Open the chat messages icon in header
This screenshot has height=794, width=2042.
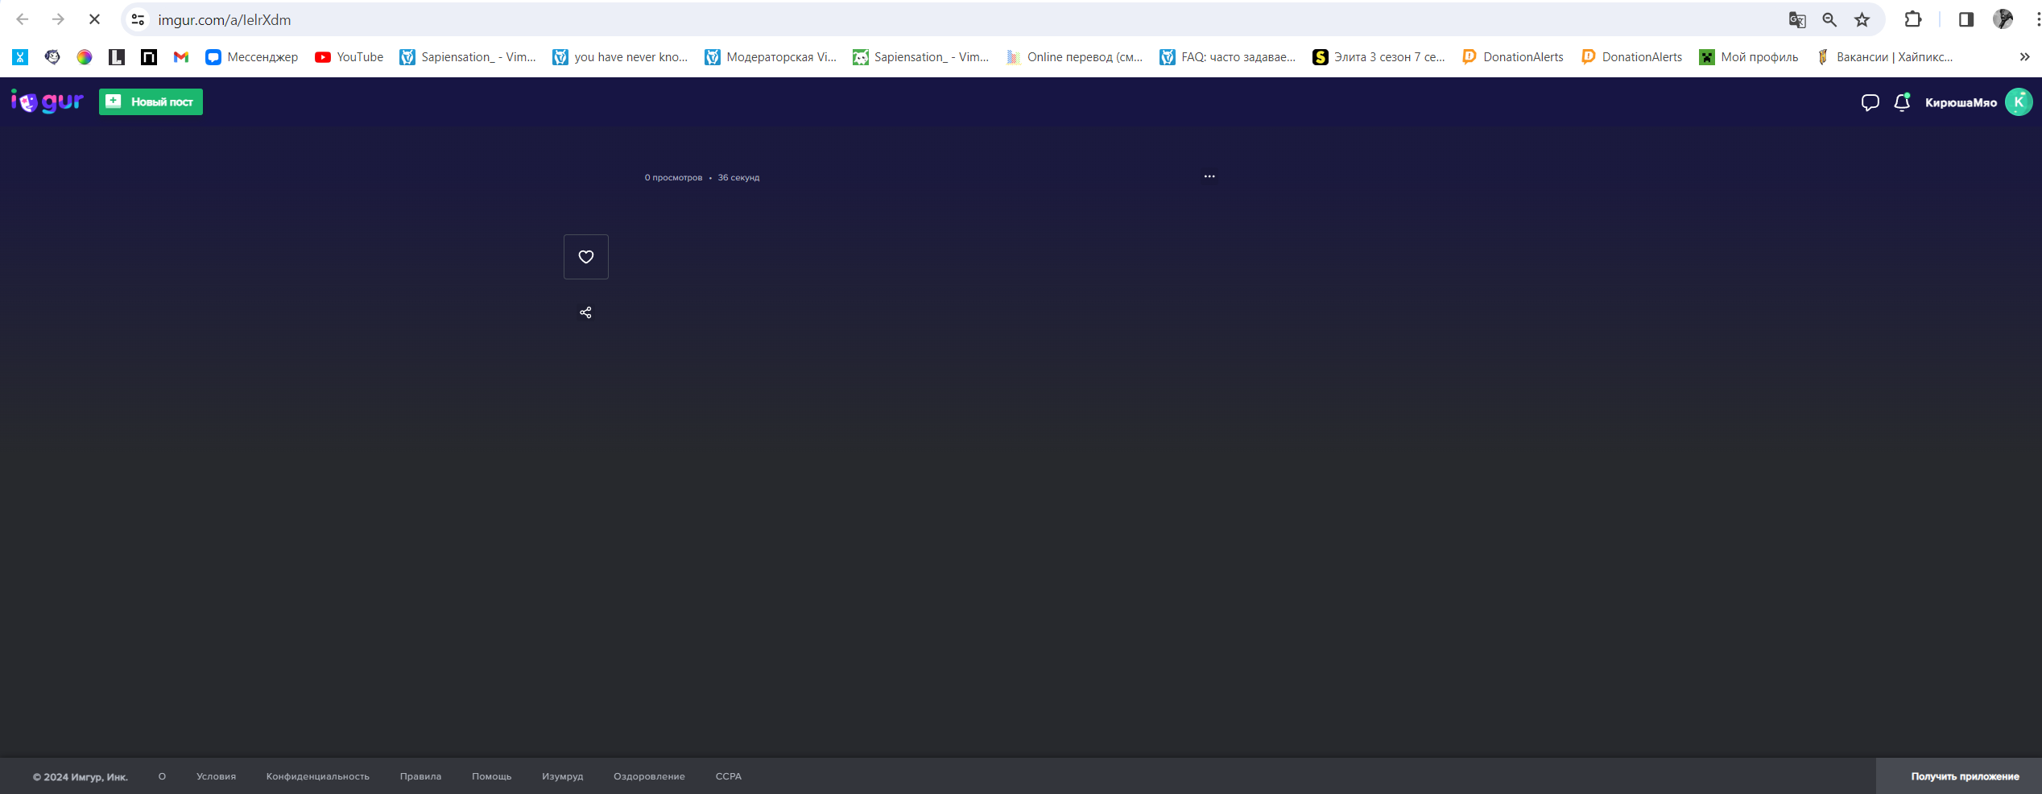[x=1870, y=102]
